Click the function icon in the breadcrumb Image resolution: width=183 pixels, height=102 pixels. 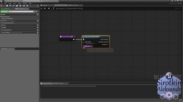tap(53, 8)
